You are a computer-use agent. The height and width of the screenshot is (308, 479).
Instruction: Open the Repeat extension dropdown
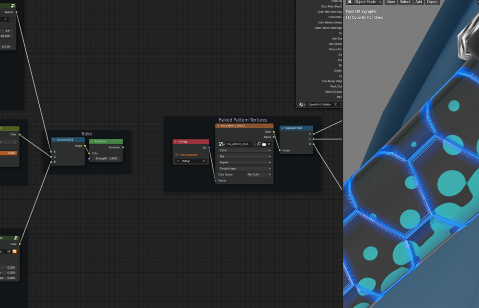click(245, 162)
